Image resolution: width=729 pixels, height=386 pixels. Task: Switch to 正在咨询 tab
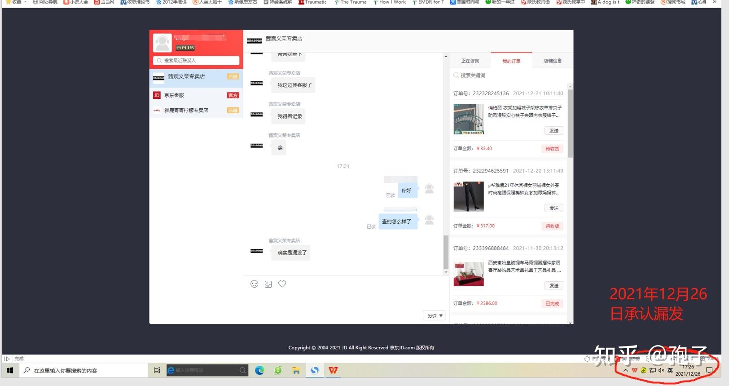pos(470,61)
